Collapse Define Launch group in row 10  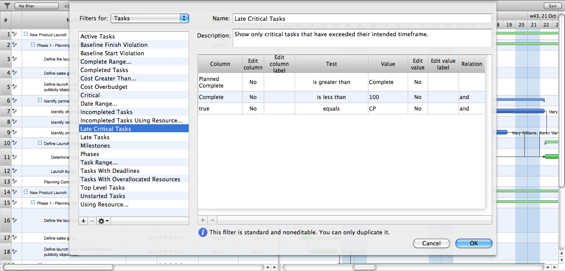point(40,143)
